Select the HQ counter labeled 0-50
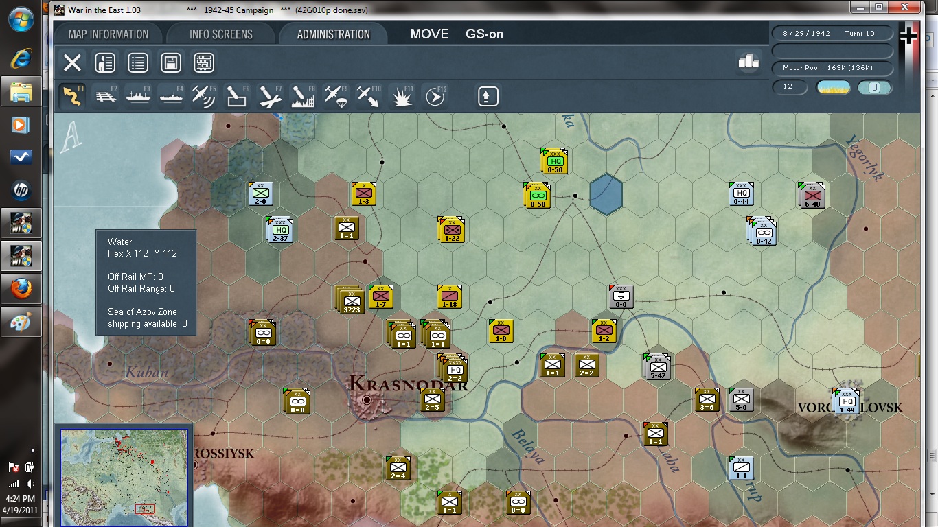 pos(554,161)
